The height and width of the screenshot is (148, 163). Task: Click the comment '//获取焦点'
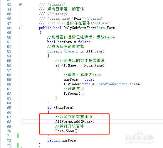coord(74,89)
